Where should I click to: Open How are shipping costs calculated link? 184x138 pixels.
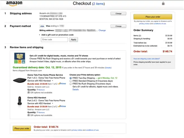coord(147,59)
